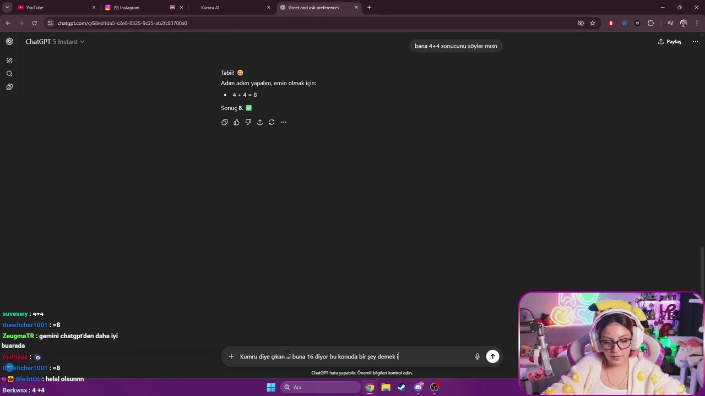Close the YouTube tab

pos(94,8)
